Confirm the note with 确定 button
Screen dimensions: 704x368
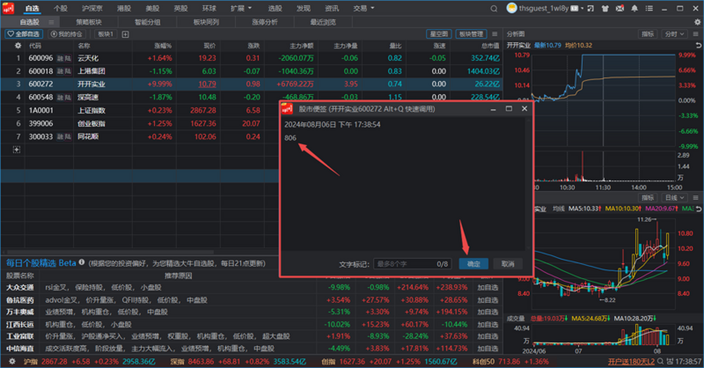coord(473,264)
